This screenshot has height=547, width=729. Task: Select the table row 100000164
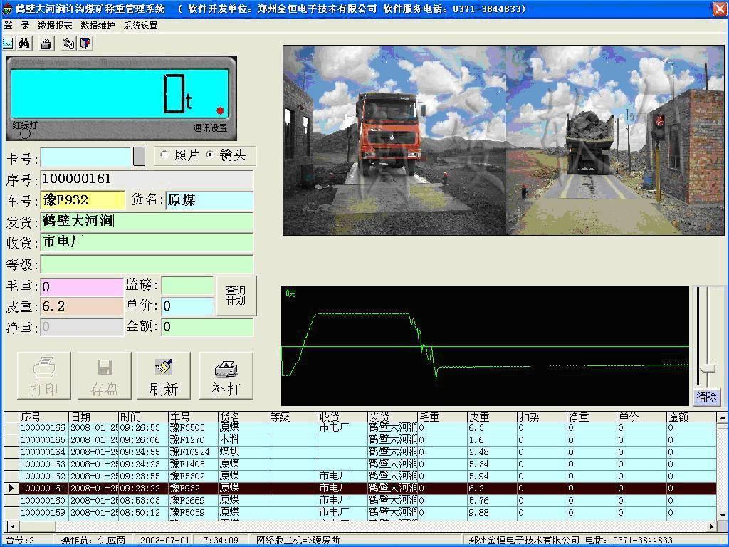360,452
